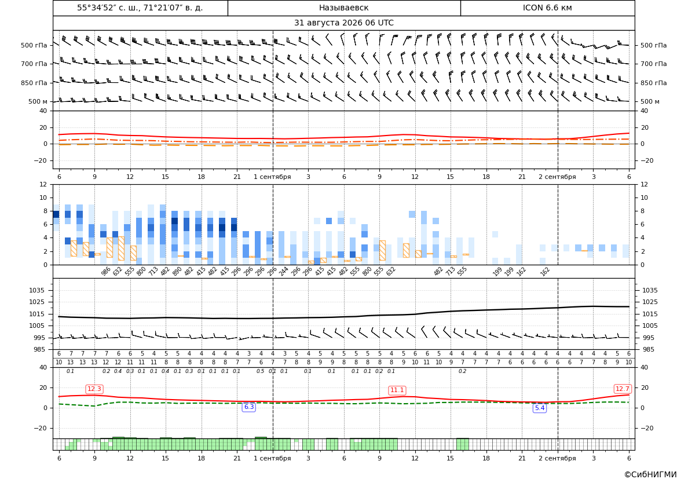Click the 850 гПа right axis label
Viewport: 677px width, 479px height.
click(x=654, y=82)
